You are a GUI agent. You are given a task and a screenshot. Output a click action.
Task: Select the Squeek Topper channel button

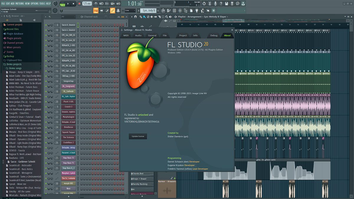point(68,132)
